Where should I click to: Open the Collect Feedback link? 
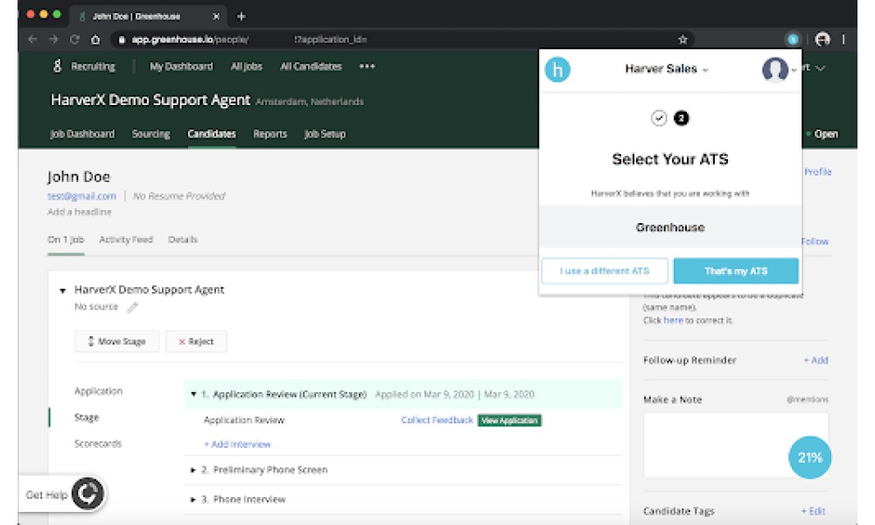[437, 420]
